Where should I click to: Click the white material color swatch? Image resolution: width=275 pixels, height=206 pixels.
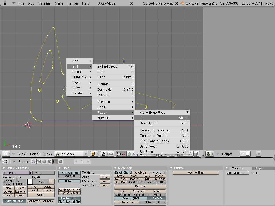(x=30, y=182)
